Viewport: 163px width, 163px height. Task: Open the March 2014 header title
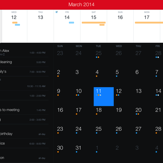(x=81, y=4)
